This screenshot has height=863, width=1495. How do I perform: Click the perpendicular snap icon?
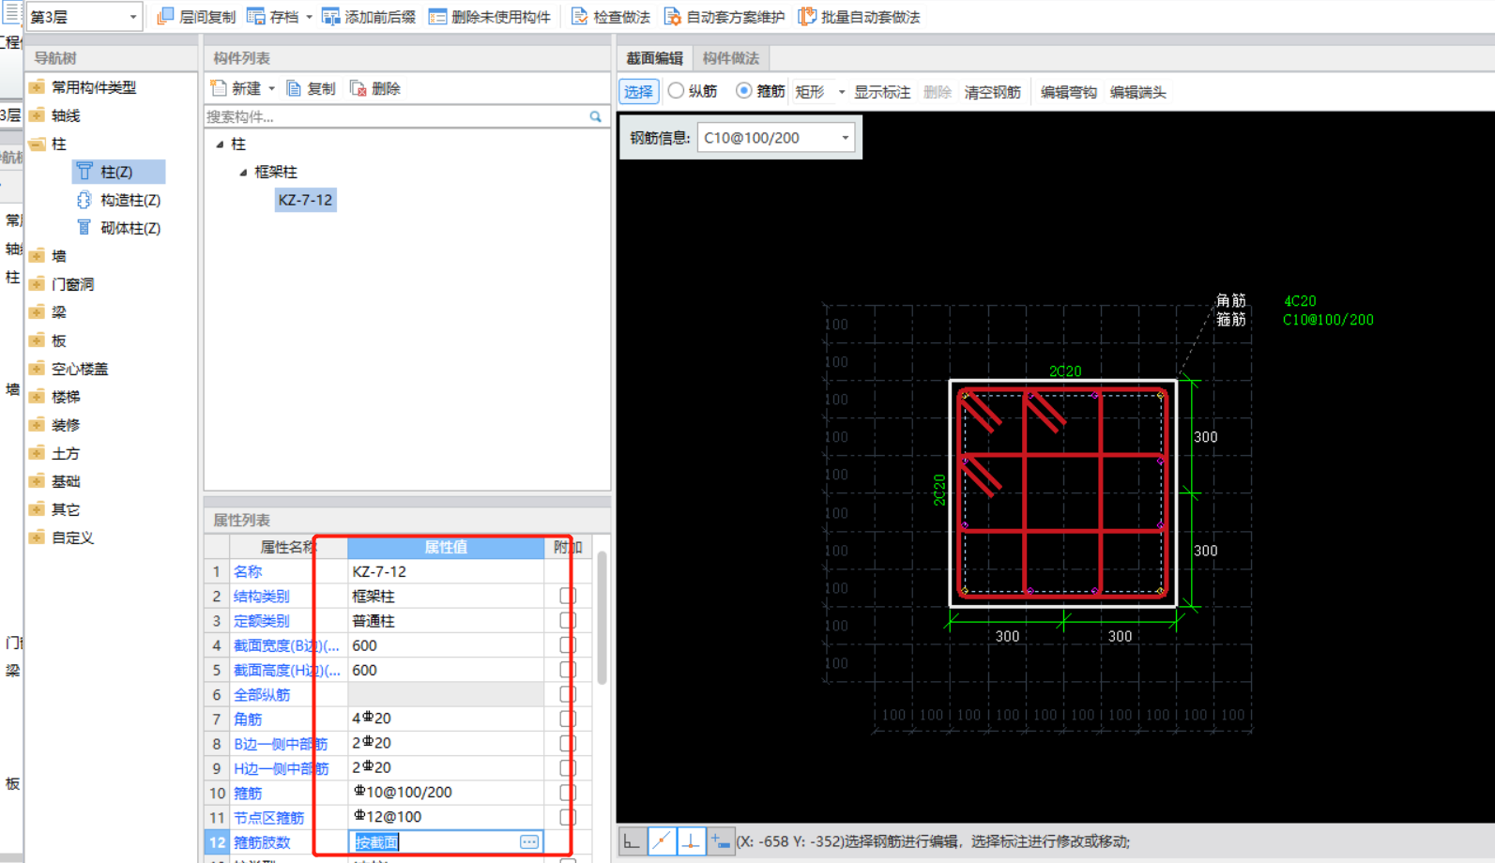click(691, 841)
